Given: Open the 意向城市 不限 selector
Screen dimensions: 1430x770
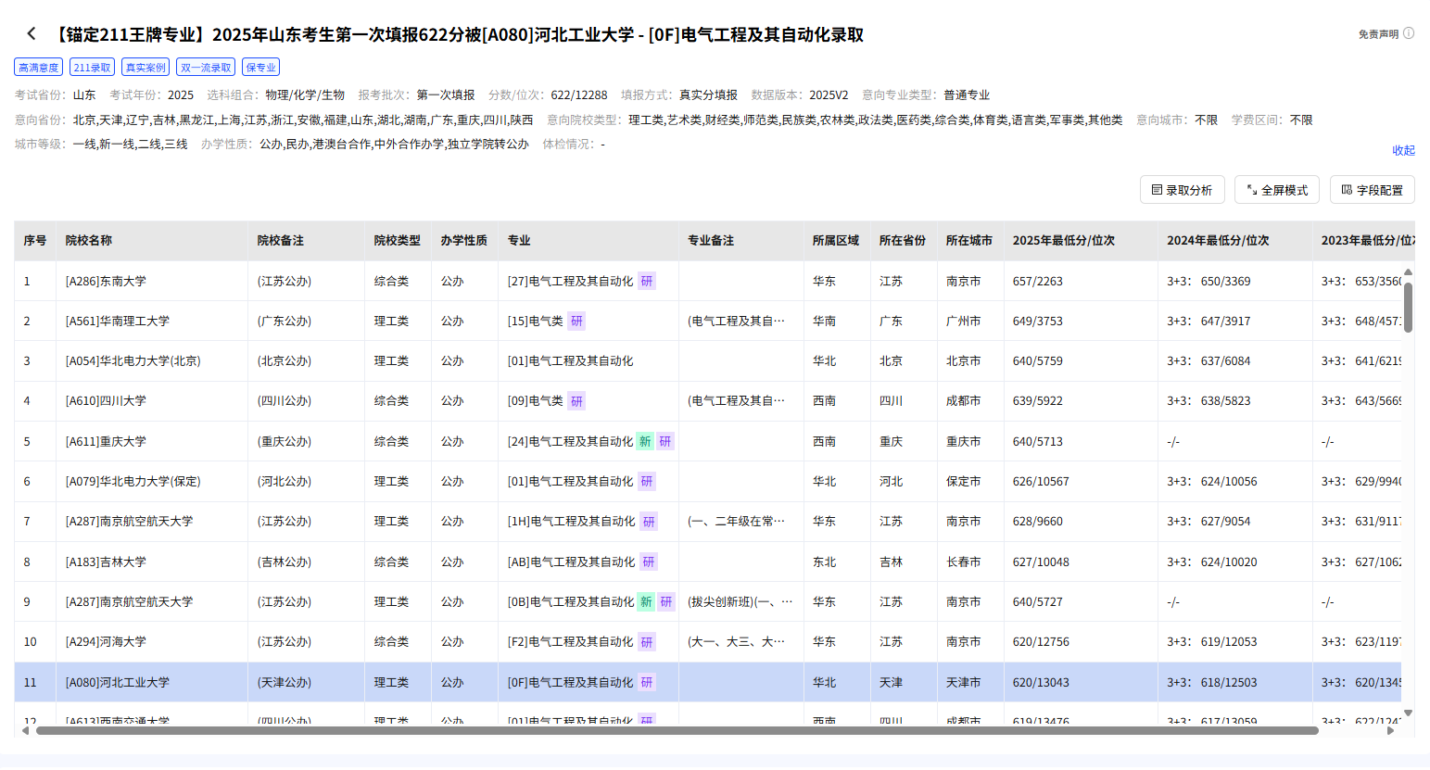Looking at the screenshot, I should [1205, 119].
